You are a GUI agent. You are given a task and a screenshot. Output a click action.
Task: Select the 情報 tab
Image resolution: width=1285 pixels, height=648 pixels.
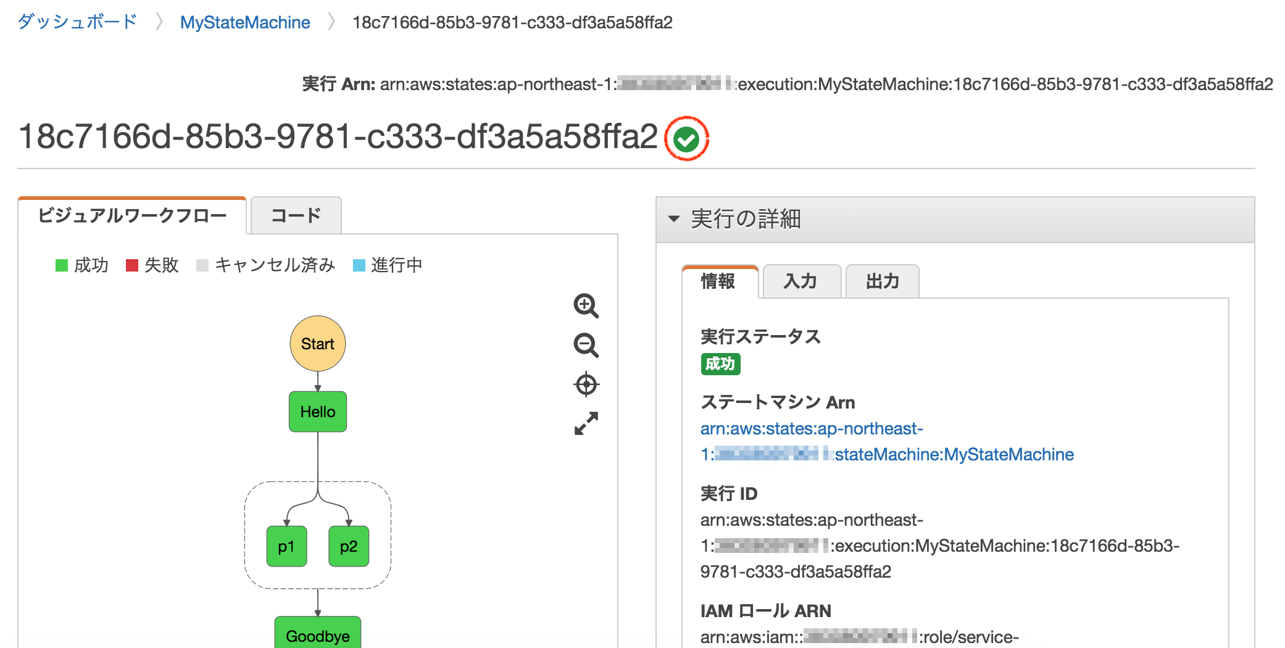[x=719, y=281]
